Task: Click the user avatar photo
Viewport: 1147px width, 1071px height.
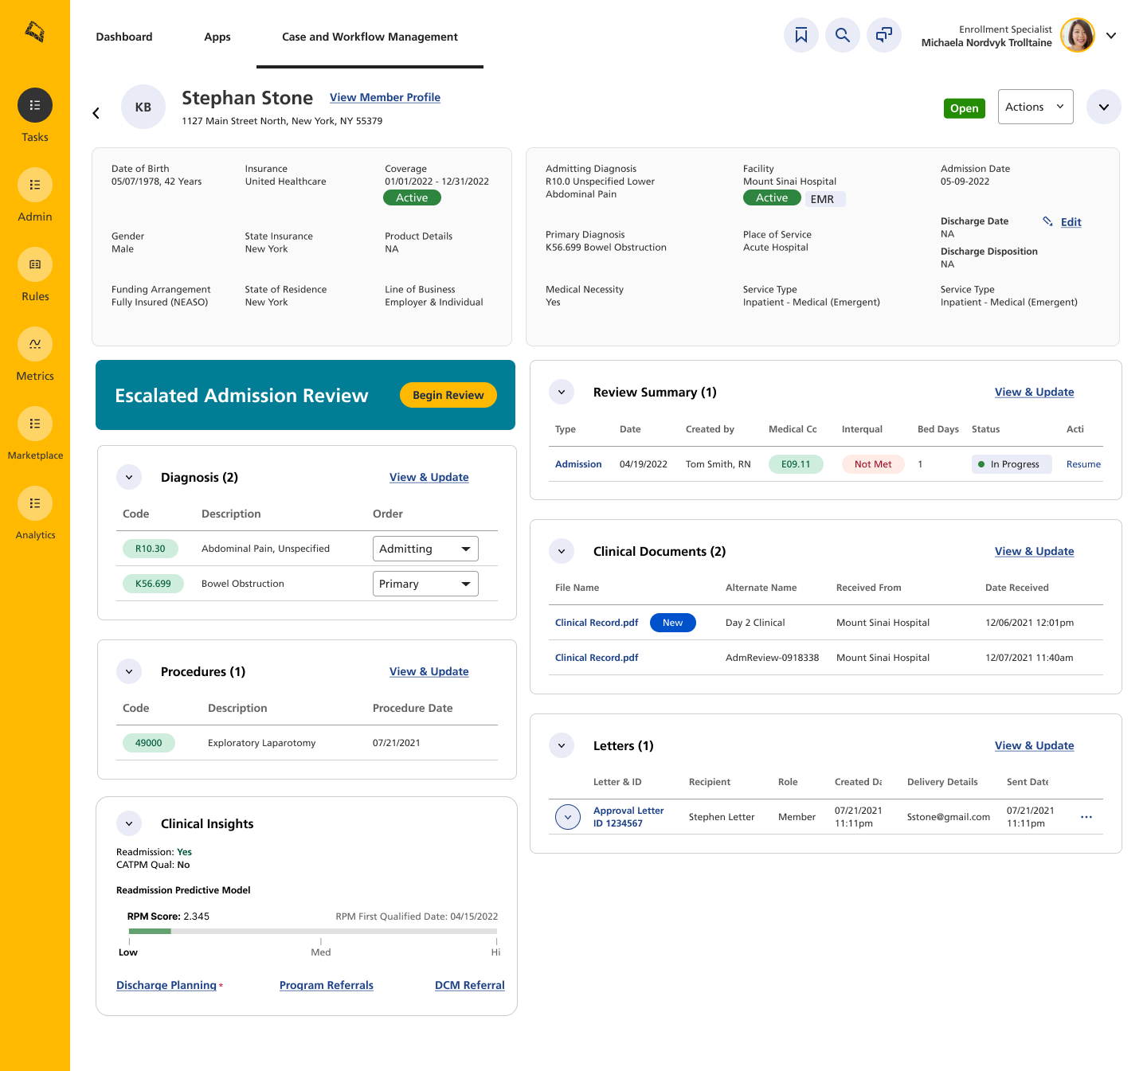Action: pyautogui.click(x=1078, y=35)
